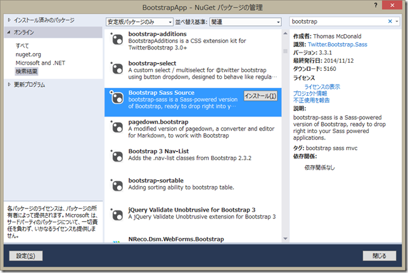Select the bootstrap-sortable package title
This screenshot has width=408, height=273.
pyautogui.click(x=156, y=181)
